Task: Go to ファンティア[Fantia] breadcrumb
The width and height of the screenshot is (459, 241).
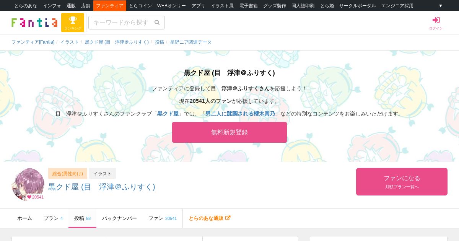Action: [x=33, y=42]
